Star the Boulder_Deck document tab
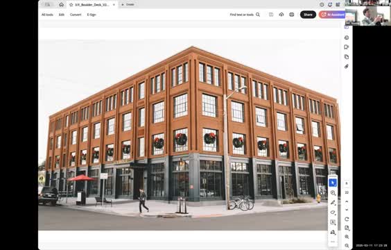 (71, 4)
